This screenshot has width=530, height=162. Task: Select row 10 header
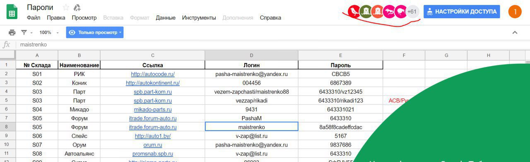coord(7,145)
